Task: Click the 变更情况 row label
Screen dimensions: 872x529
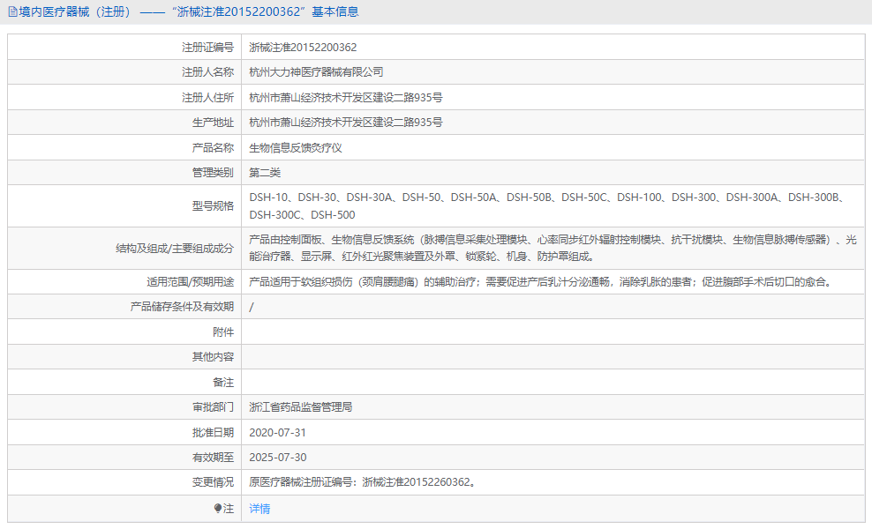Action: 213,482
